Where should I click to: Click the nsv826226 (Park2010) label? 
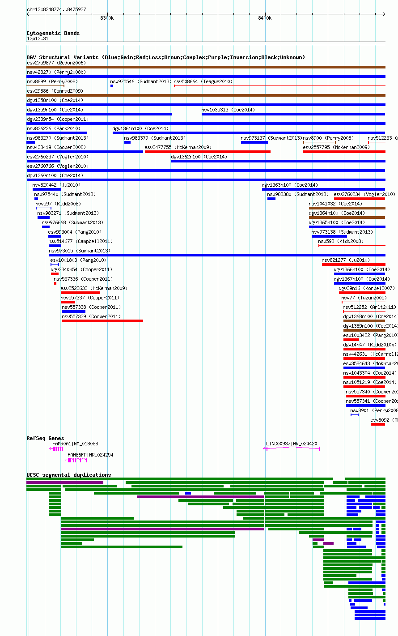(x=54, y=128)
